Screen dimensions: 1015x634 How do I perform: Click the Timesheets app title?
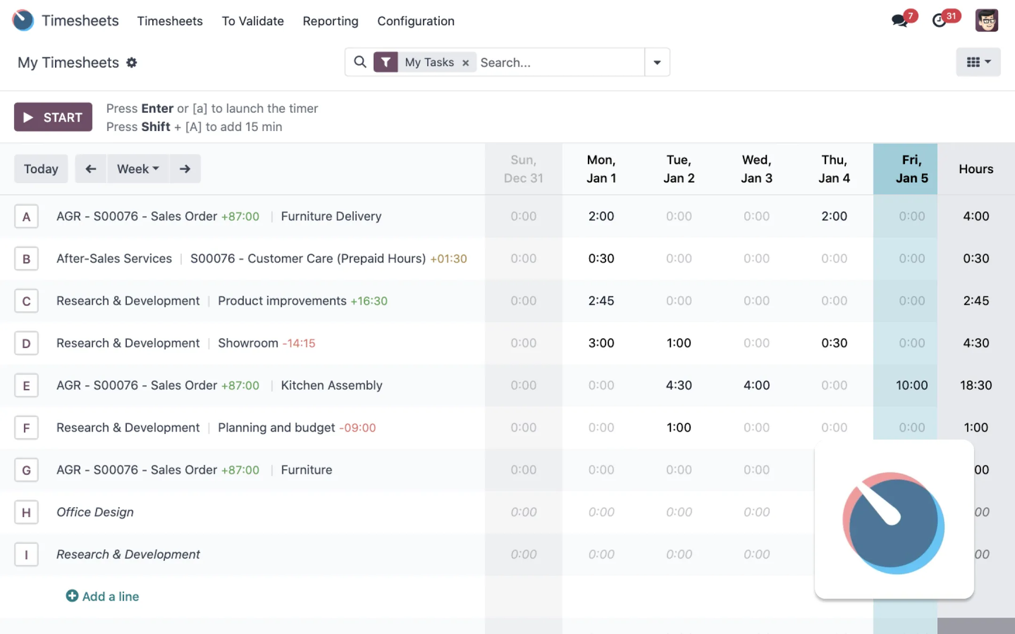tap(80, 21)
